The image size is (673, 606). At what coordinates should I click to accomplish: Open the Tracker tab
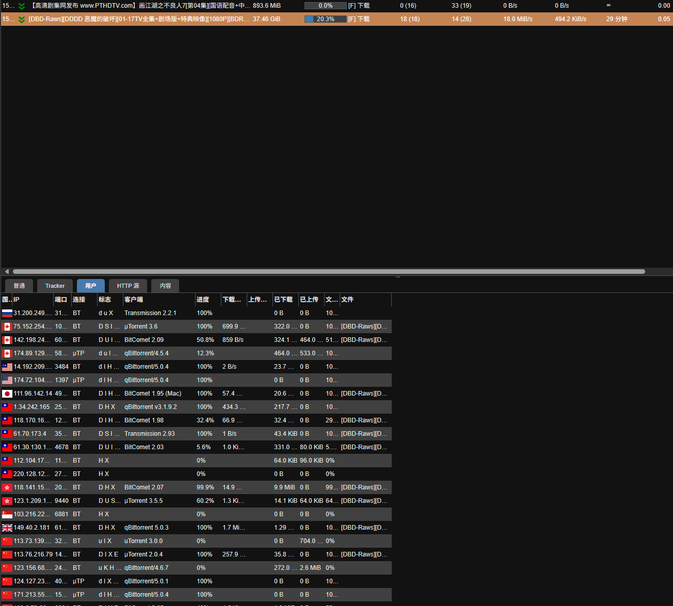(55, 286)
